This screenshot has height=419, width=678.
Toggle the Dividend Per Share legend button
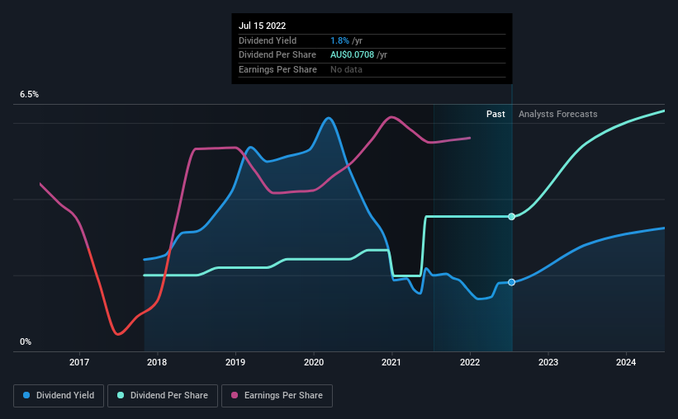tap(163, 396)
